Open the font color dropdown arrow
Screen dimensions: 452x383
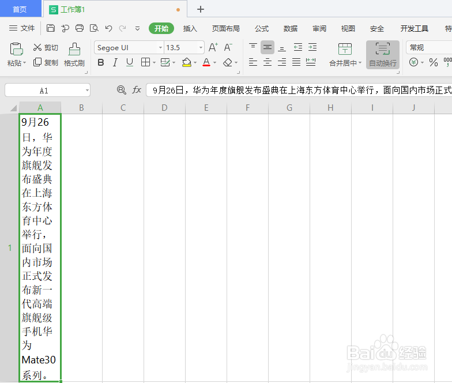click(x=214, y=62)
